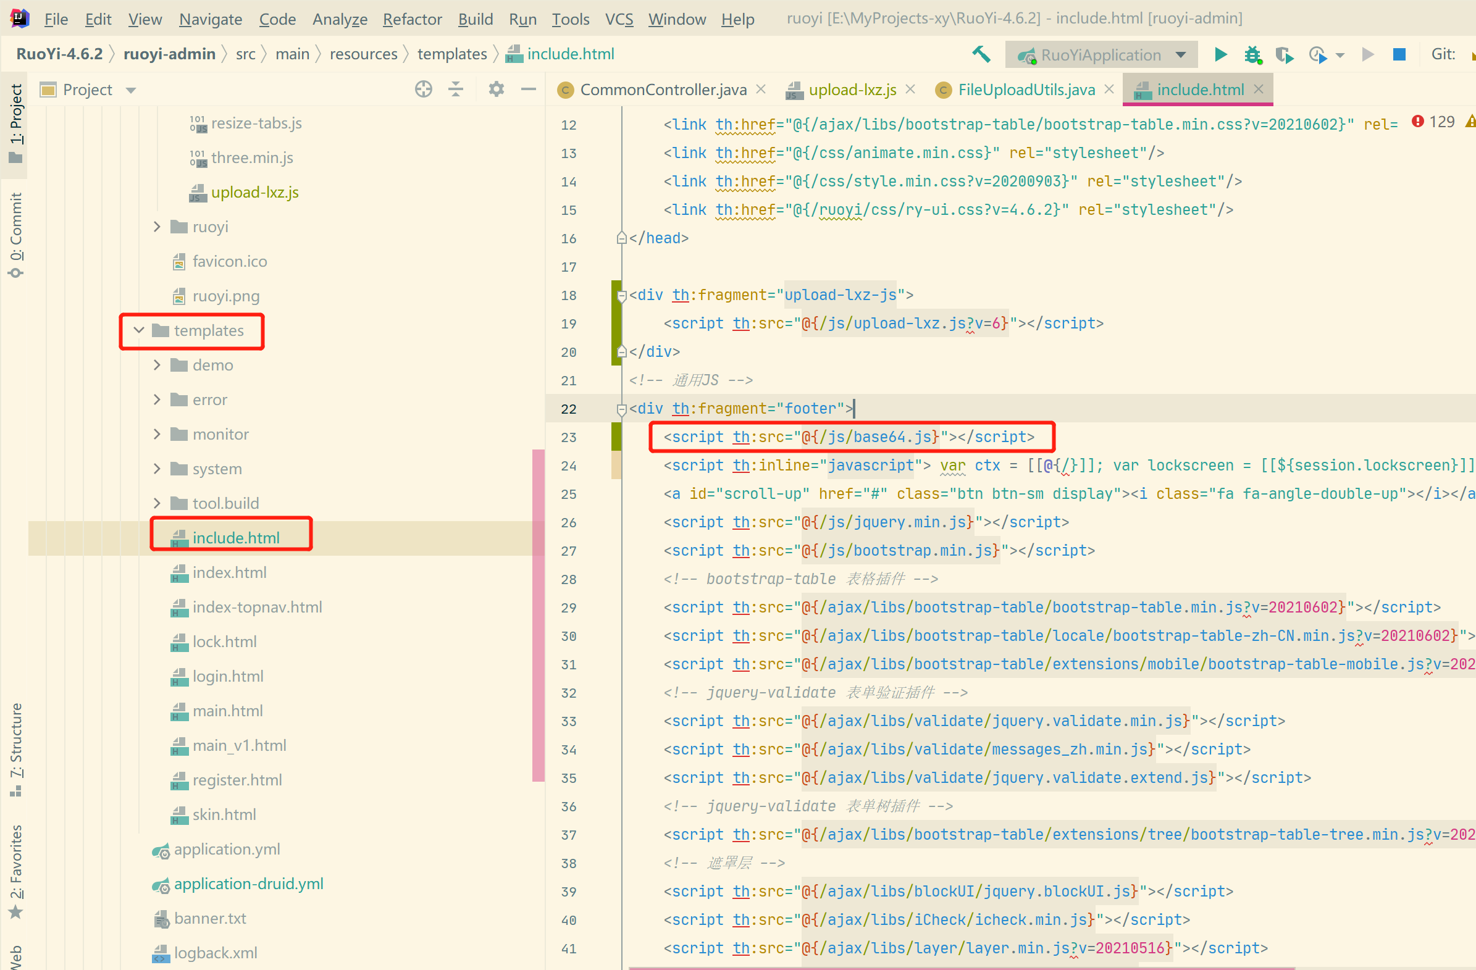Click line number 23 in the gutter
1476x970 pixels.
pos(569,438)
